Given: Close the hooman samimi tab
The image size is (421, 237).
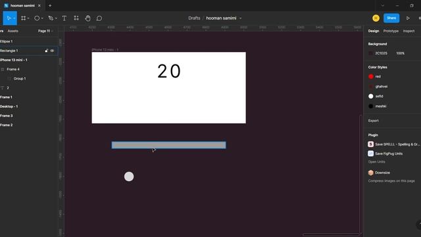Looking at the screenshot, I should click(39, 5).
